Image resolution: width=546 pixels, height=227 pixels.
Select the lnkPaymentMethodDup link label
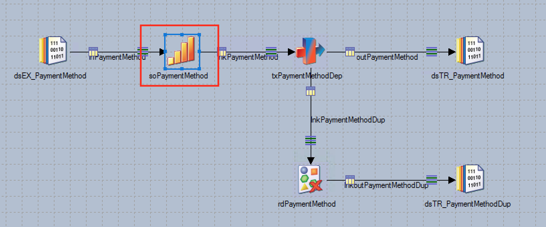(x=348, y=120)
